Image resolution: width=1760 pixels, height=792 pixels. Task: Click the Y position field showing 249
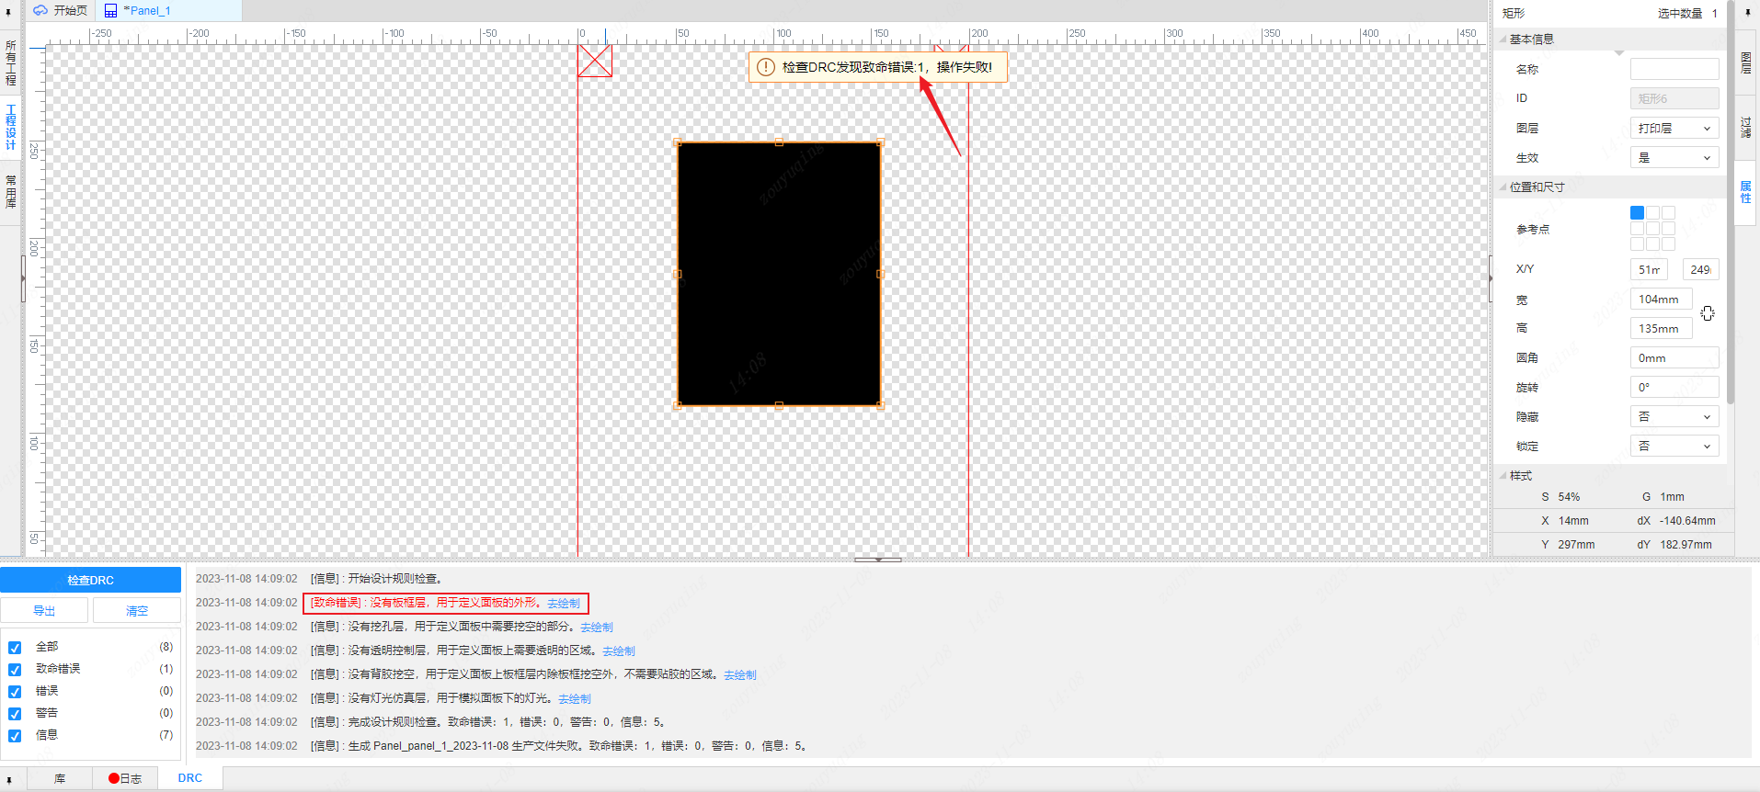click(x=1700, y=269)
